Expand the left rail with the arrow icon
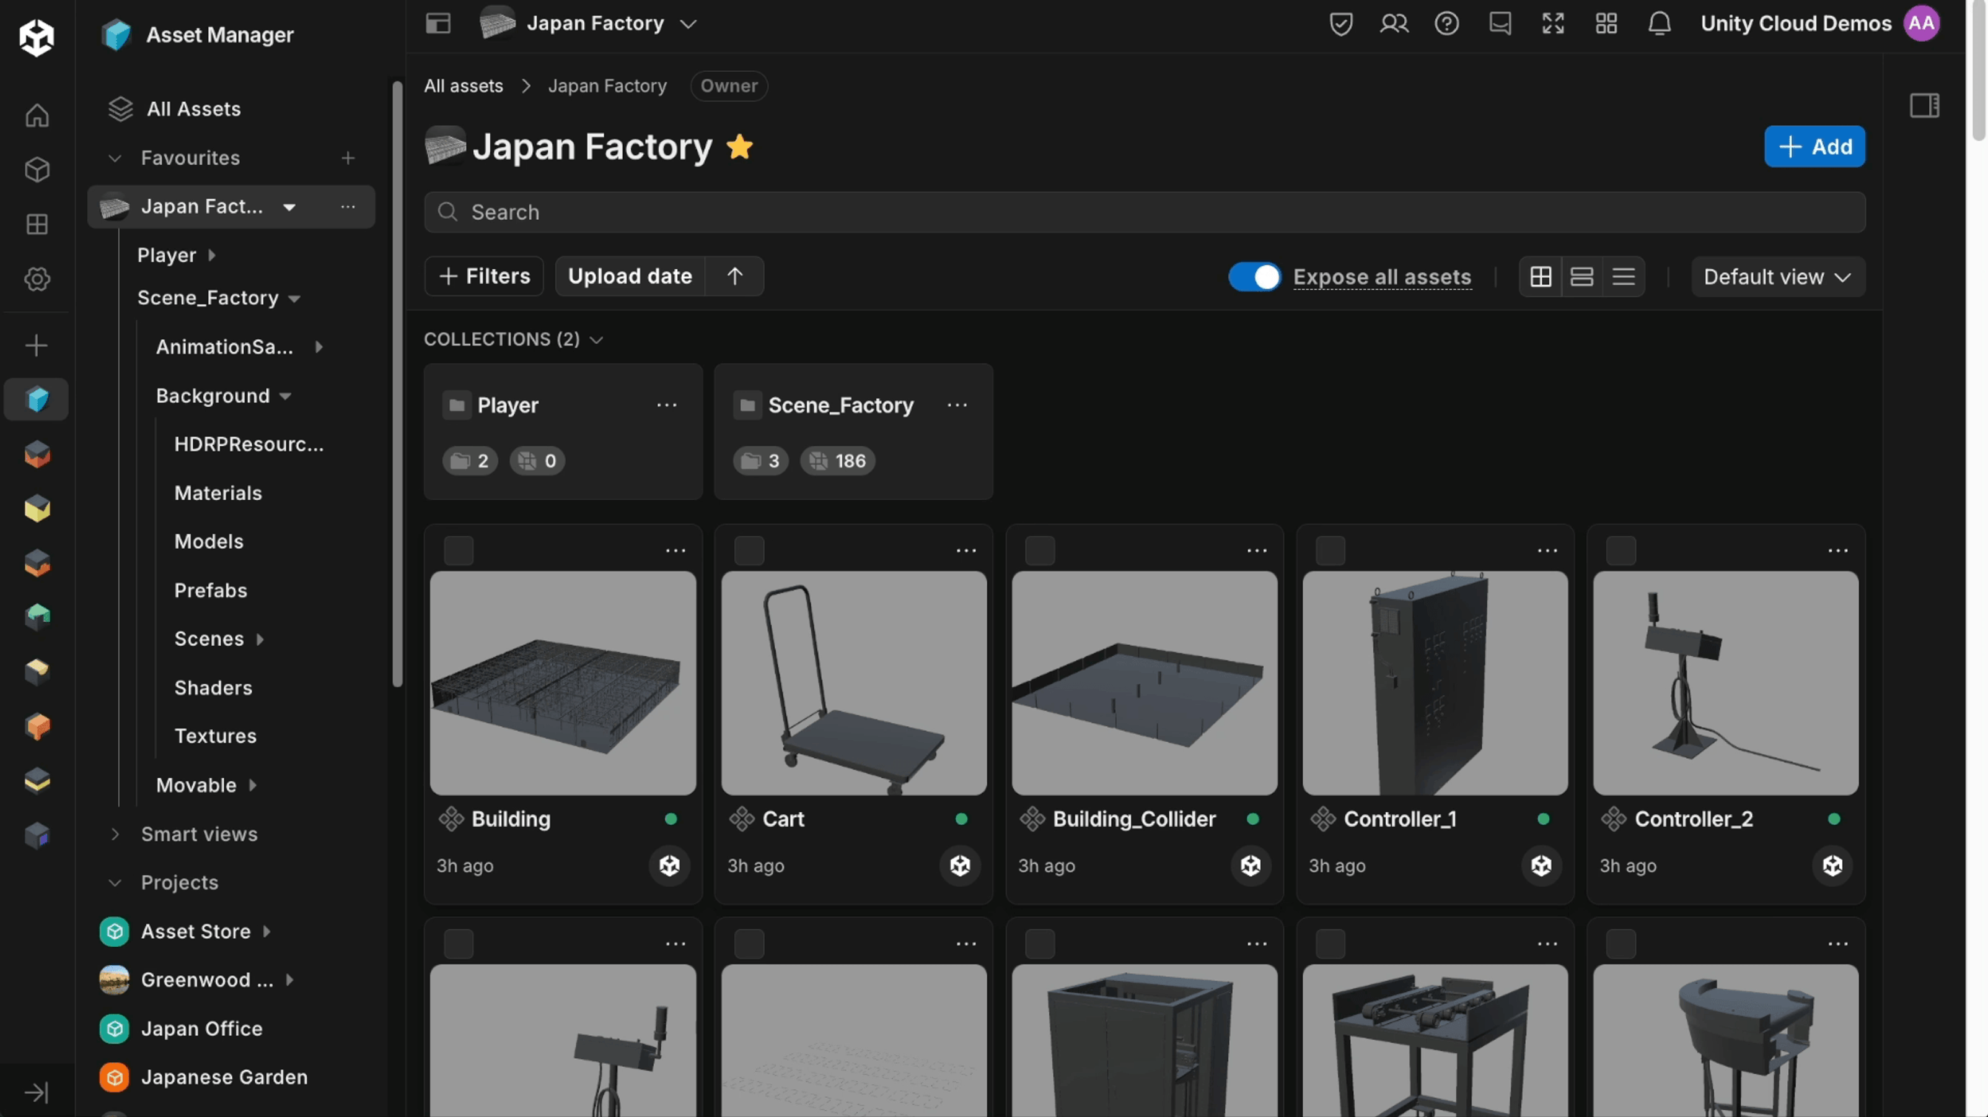 coord(37,1092)
